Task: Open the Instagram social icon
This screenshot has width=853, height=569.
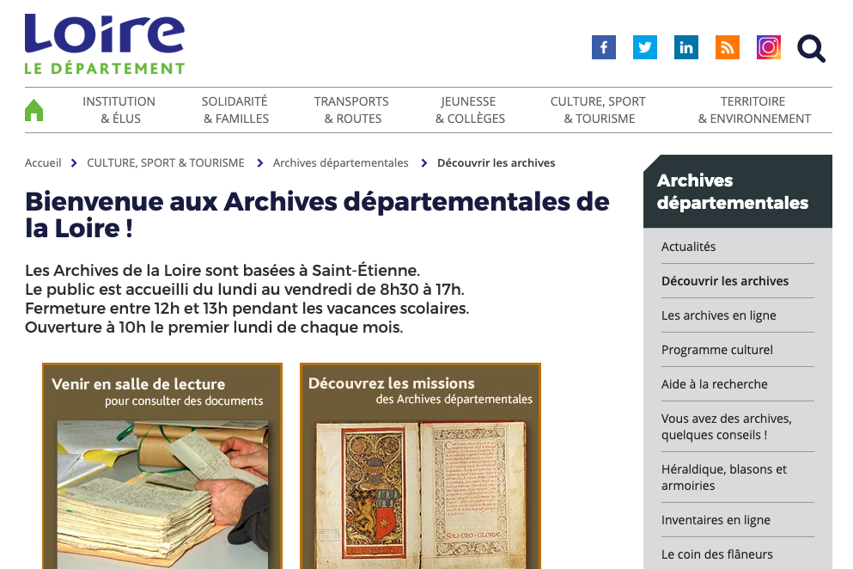Action: pyautogui.click(x=769, y=47)
